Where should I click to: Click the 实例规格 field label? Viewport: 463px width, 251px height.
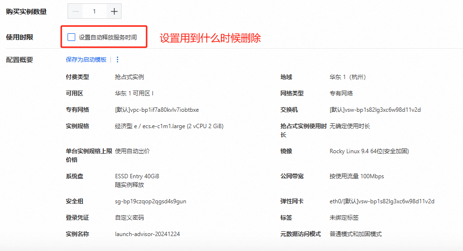(x=77, y=126)
